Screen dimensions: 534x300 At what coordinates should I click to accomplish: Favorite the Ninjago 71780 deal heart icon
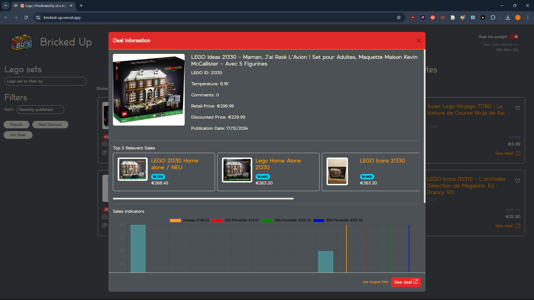(518, 108)
